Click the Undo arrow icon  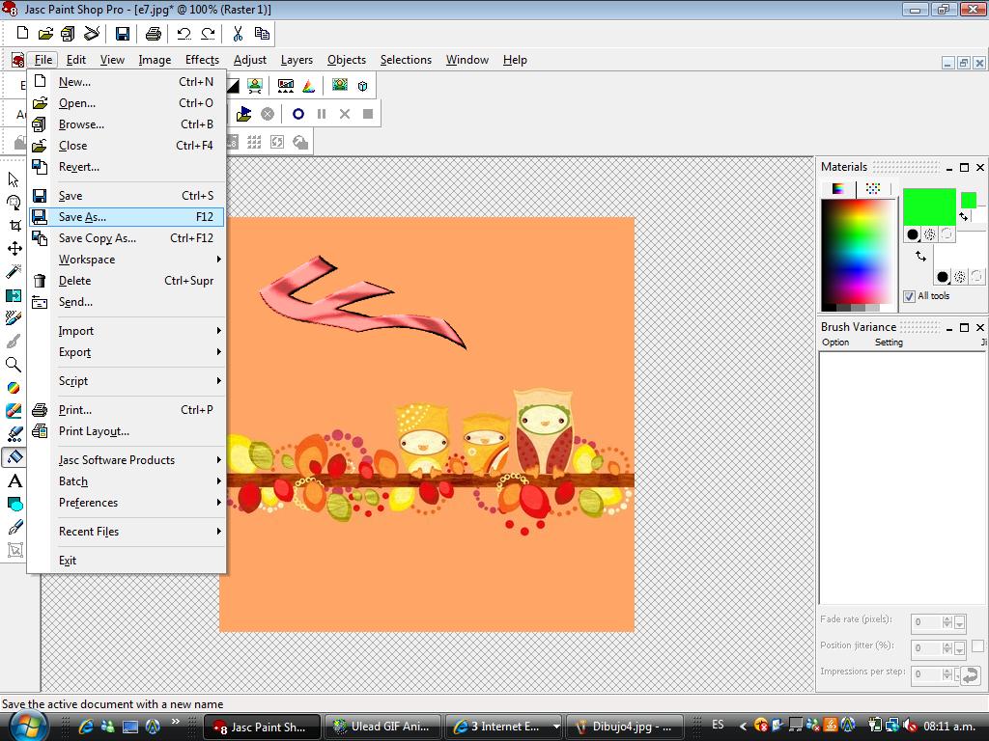click(184, 34)
